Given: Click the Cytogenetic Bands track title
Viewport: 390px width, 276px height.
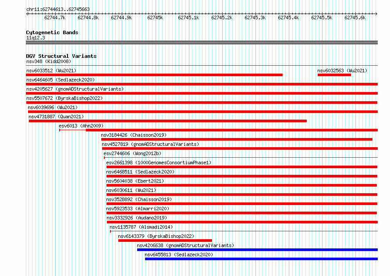Looking at the screenshot, I should 52,32.
